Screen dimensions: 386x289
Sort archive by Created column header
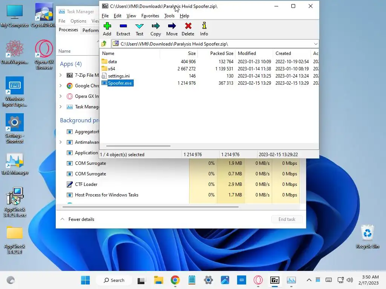point(292,53)
